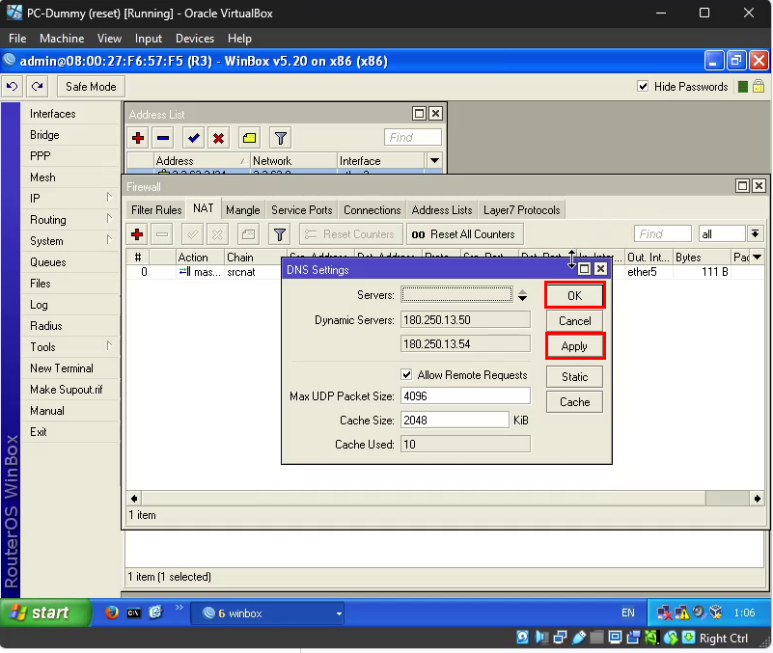The image size is (773, 653).
Task: Open the Firewall column list dropdown arrow
Action: pyautogui.click(x=758, y=258)
